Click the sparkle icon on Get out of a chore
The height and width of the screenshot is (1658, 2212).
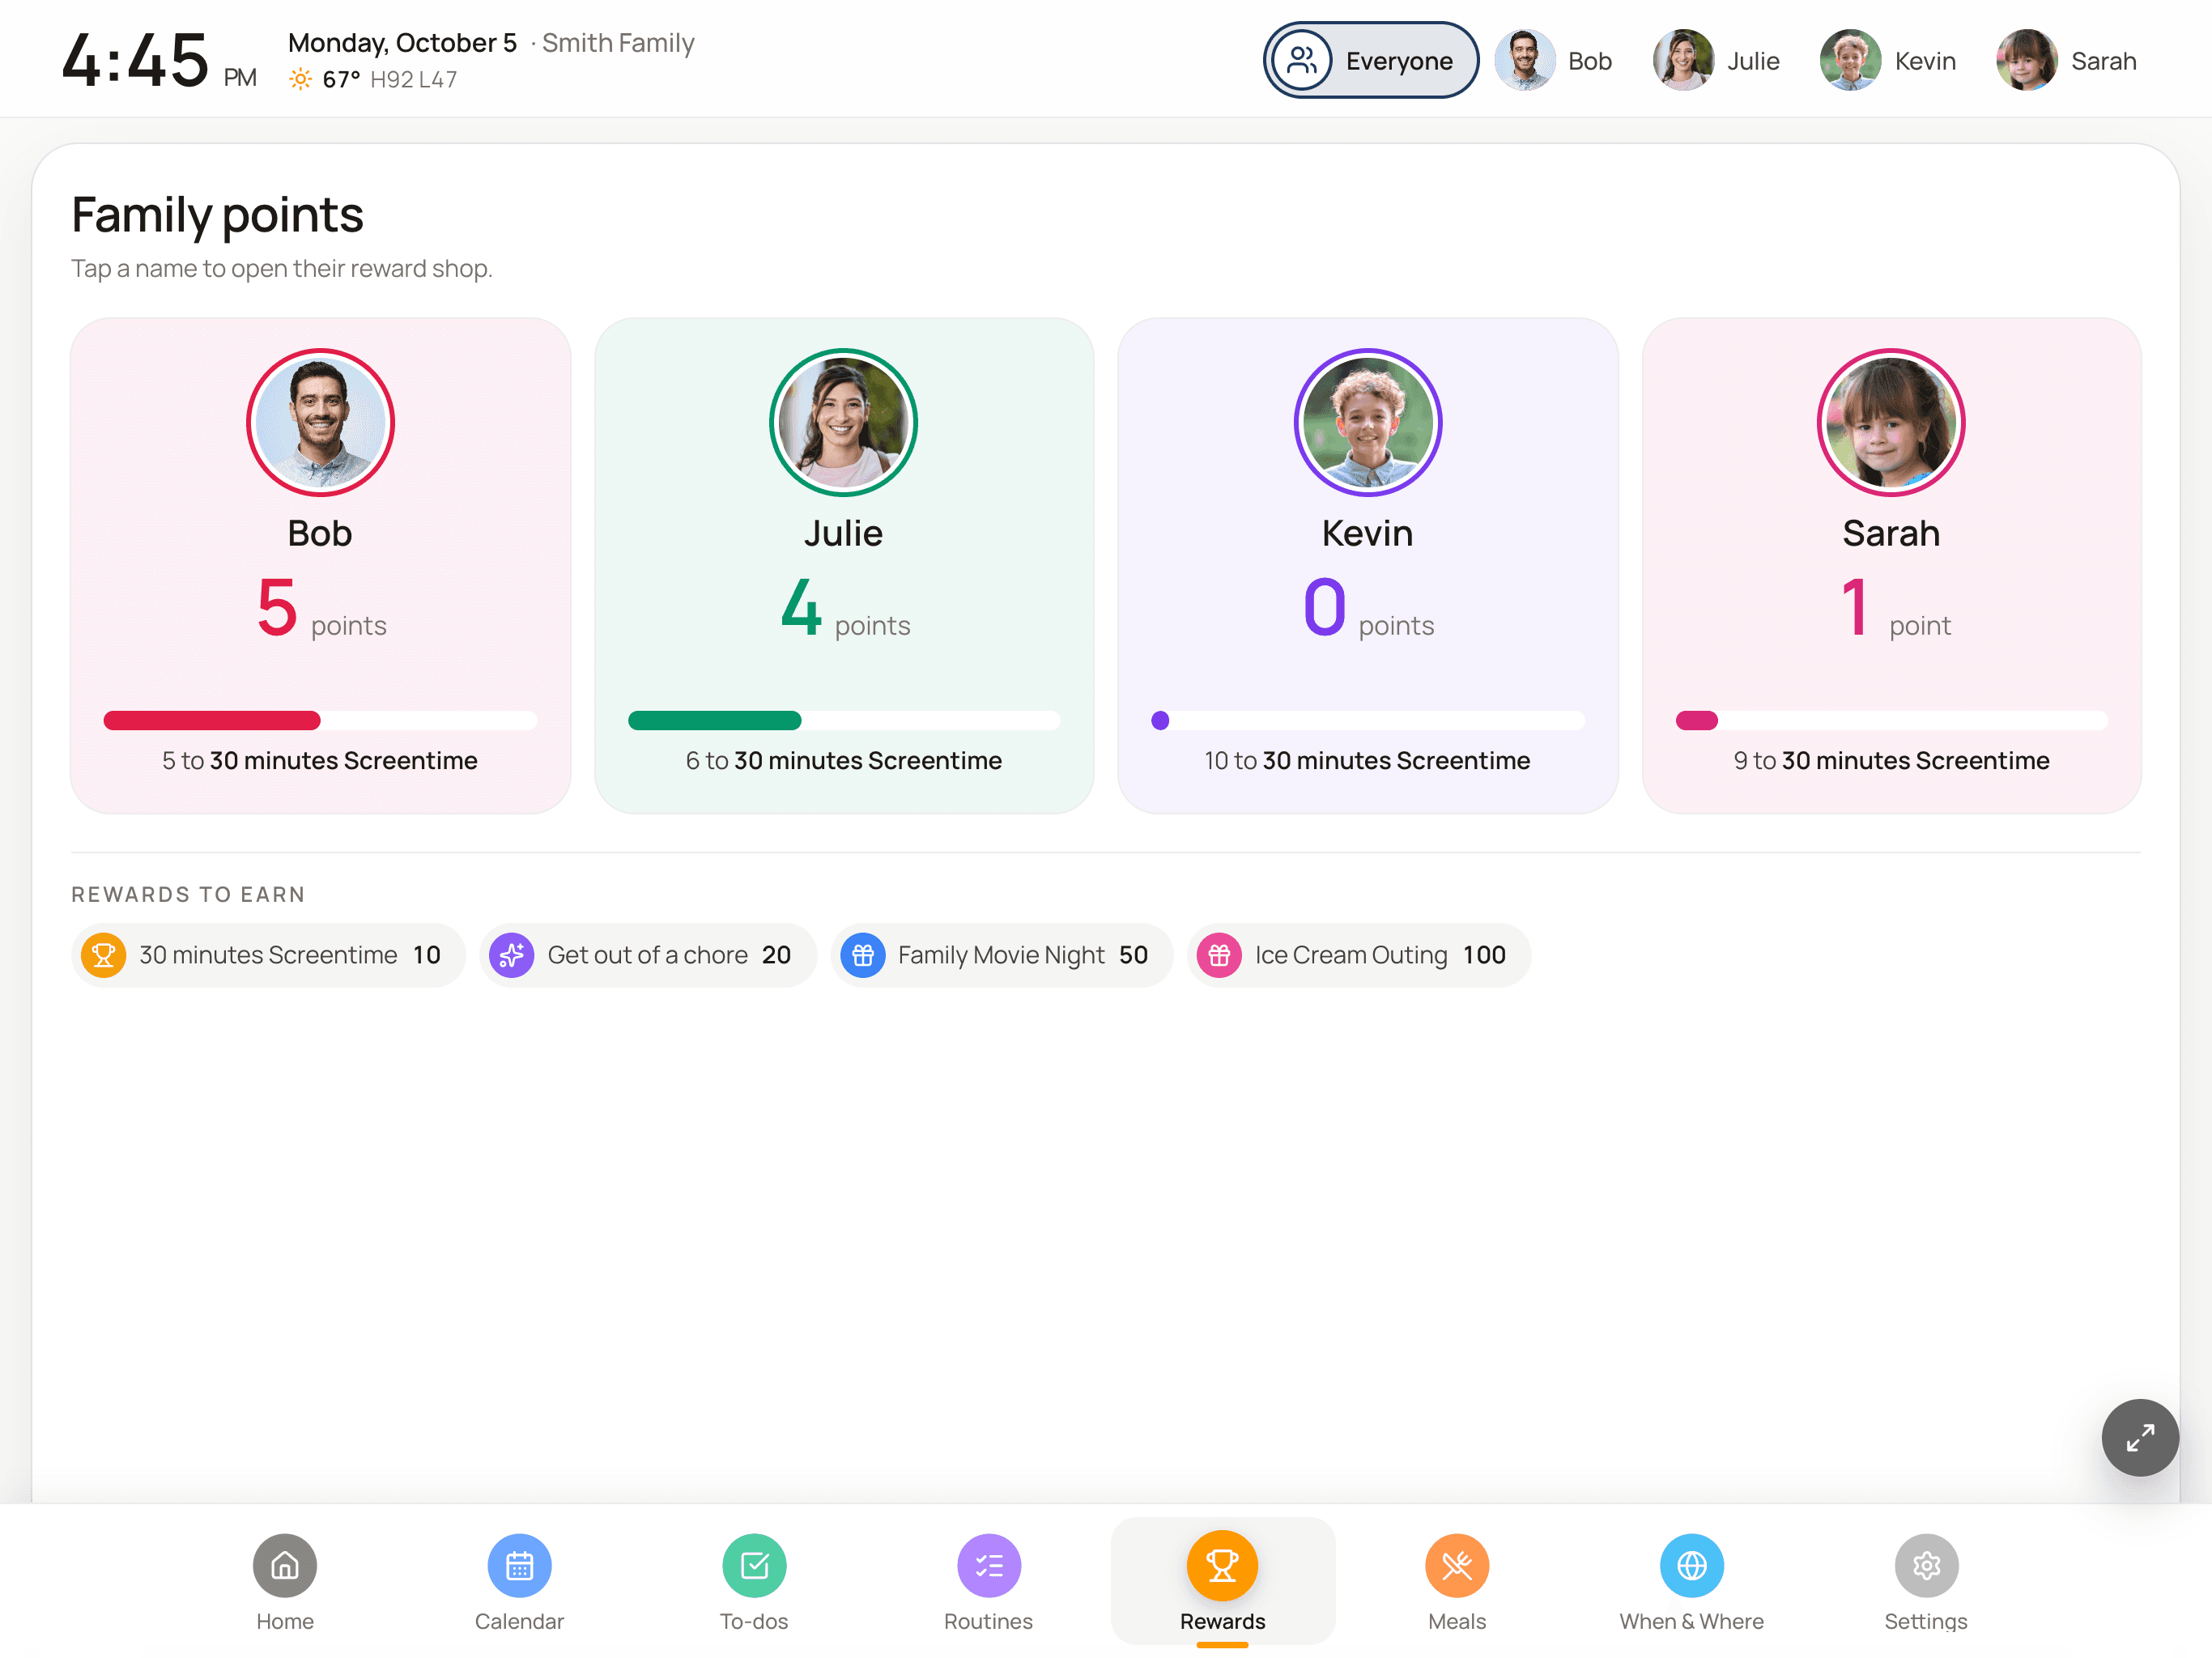tap(511, 955)
